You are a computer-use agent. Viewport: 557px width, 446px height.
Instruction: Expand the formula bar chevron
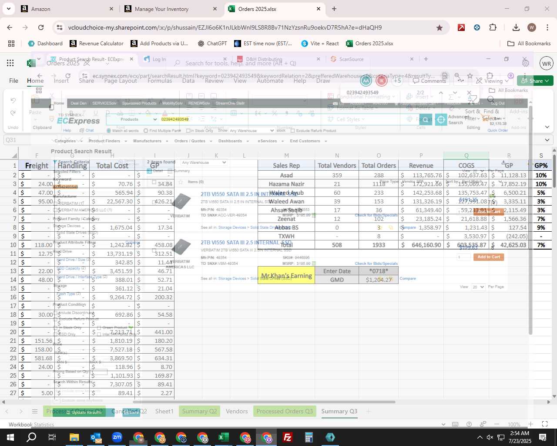[547, 140]
